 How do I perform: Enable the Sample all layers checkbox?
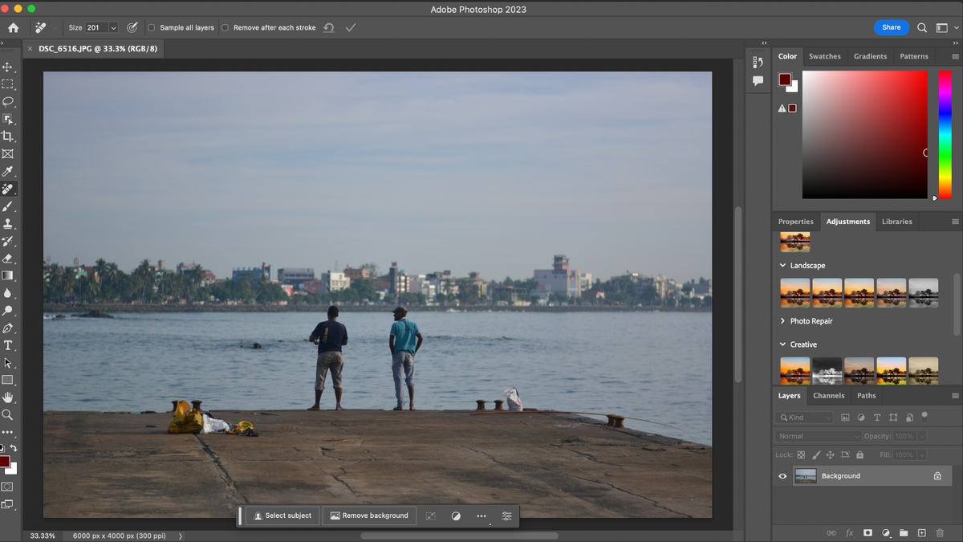151,26
